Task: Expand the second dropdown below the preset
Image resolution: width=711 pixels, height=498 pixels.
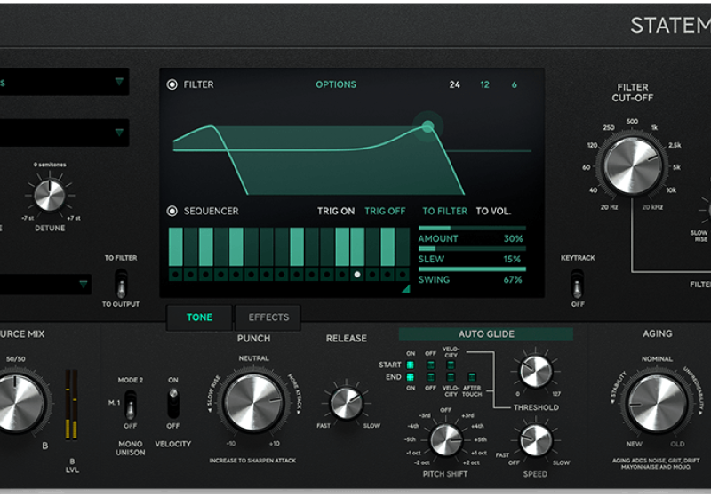Action: coord(119,133)
